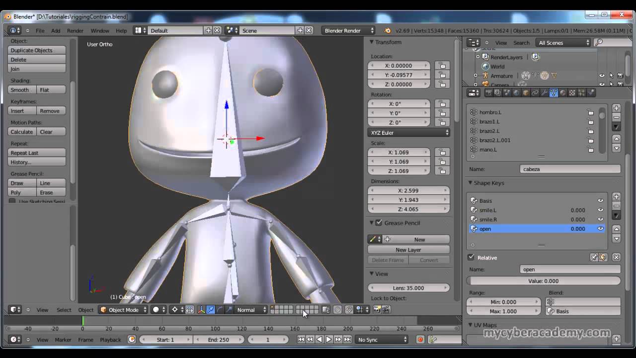Open the Window menu
The image size is (636, 358).
[99, 31]
